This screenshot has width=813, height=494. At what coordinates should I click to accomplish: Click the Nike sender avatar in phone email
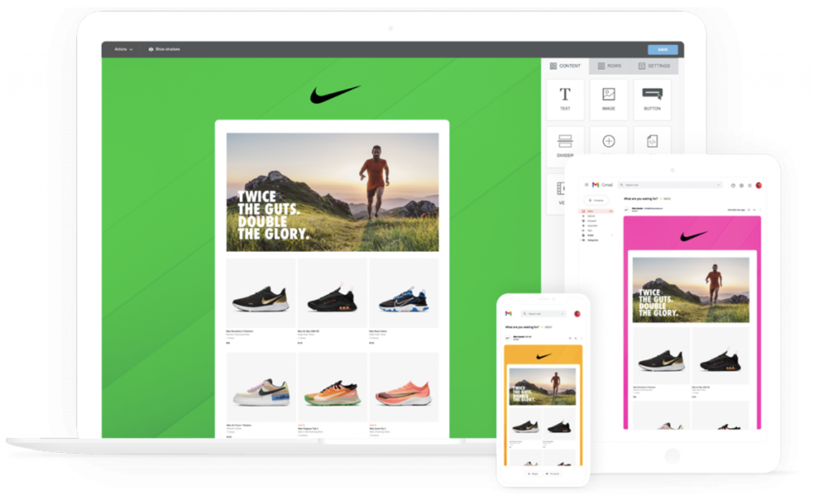(508, 338)
